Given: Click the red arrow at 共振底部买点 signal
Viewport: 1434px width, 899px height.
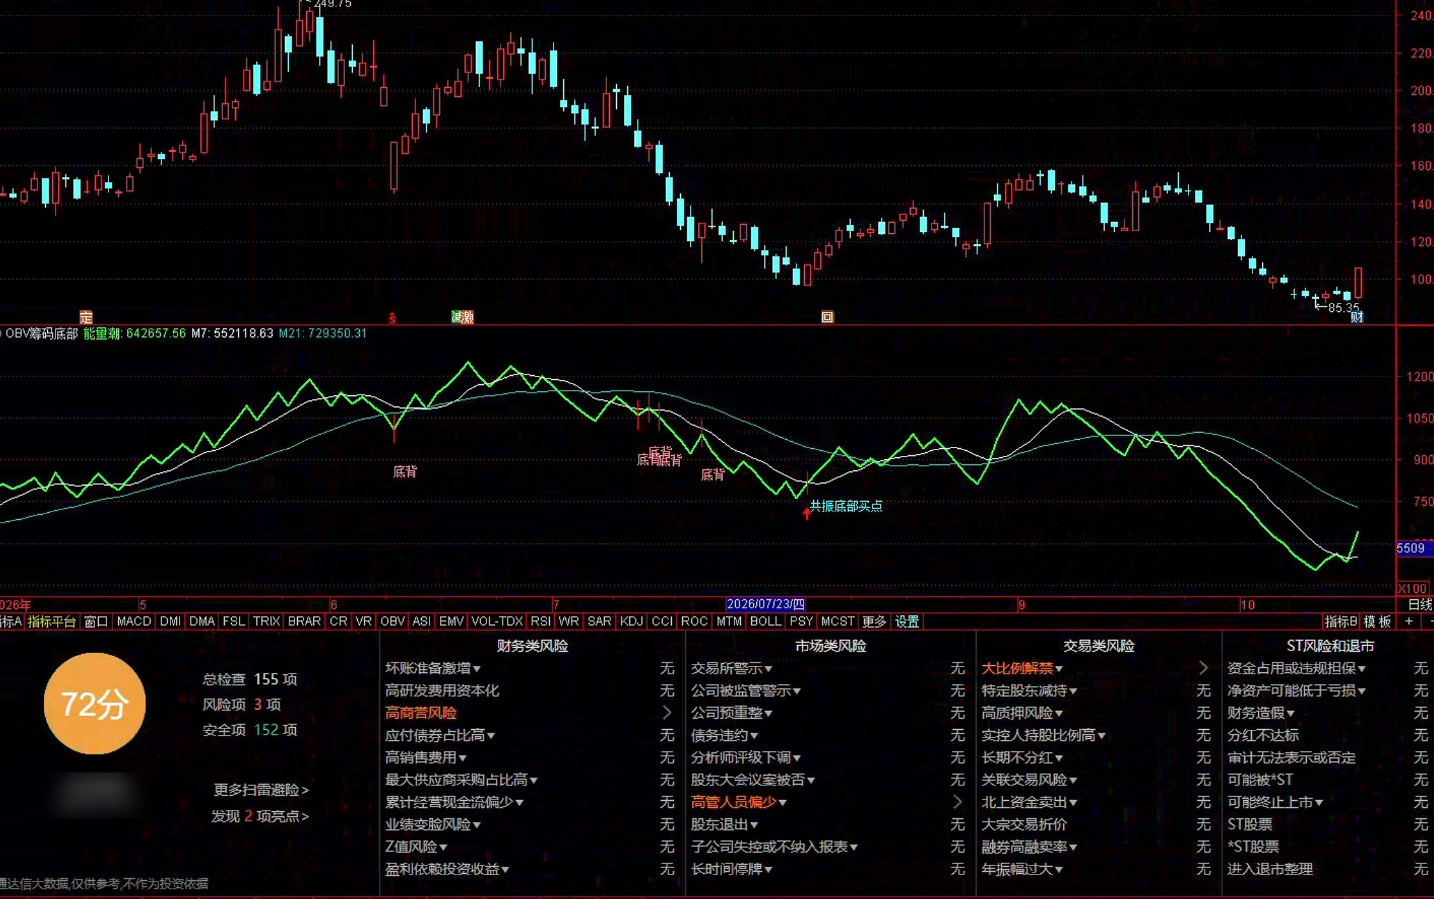Looking at the screenshot, I should [x=806, y=513].
